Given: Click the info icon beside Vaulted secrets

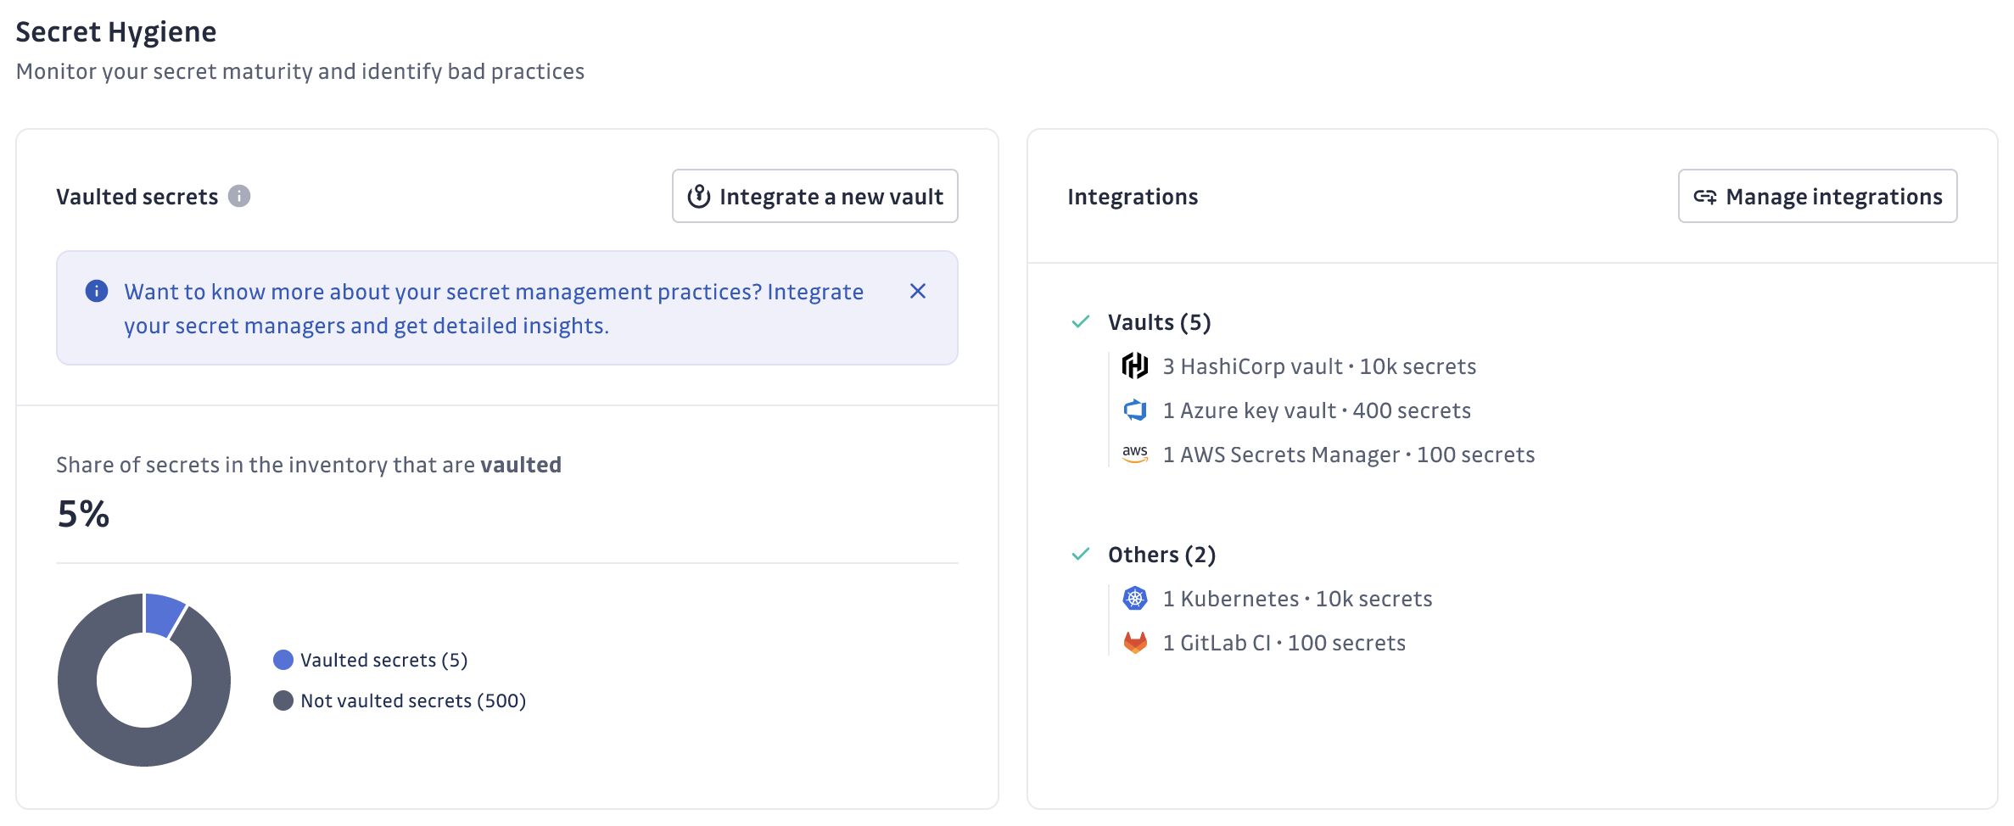Looking at the screenshot, I should pyautogui.click(x=239, y=197).
